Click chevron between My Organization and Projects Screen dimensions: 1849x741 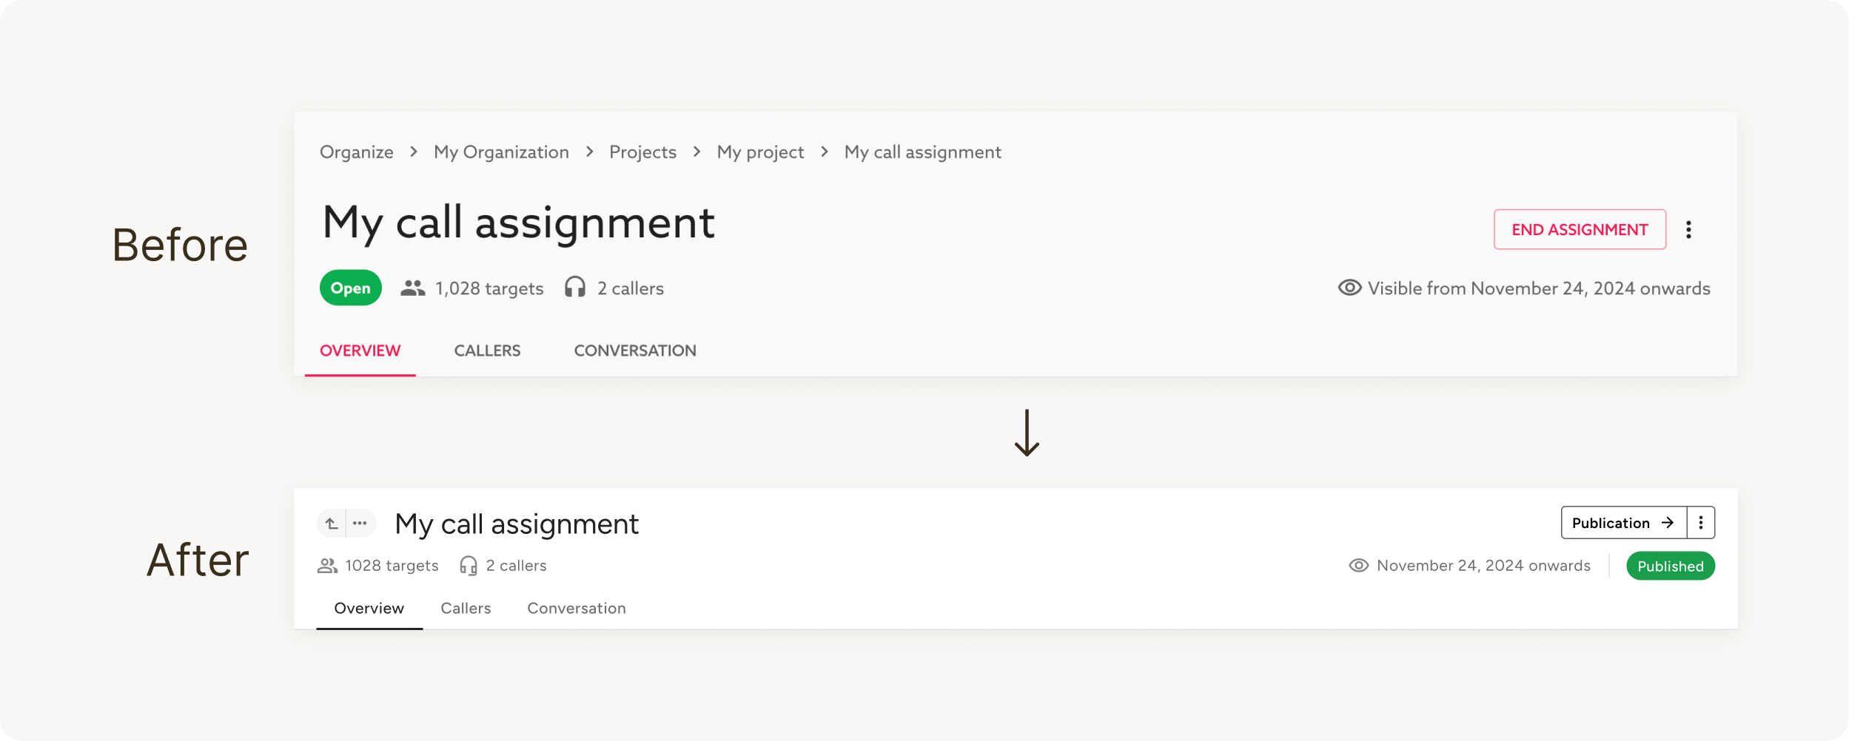tap(589, 152)
